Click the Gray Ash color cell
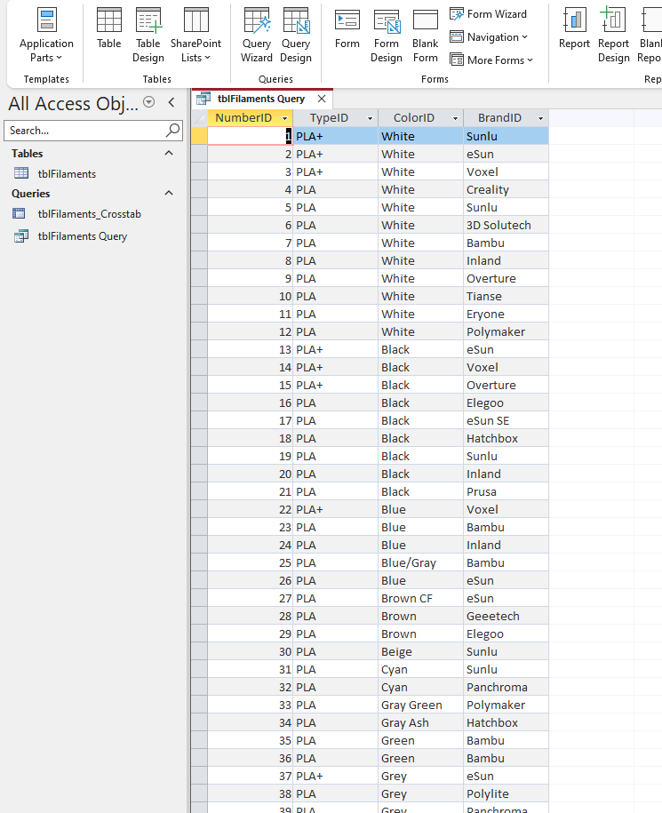662x813 pixels. 421,722
